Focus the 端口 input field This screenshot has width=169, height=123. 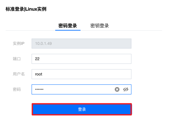point(82,59)
